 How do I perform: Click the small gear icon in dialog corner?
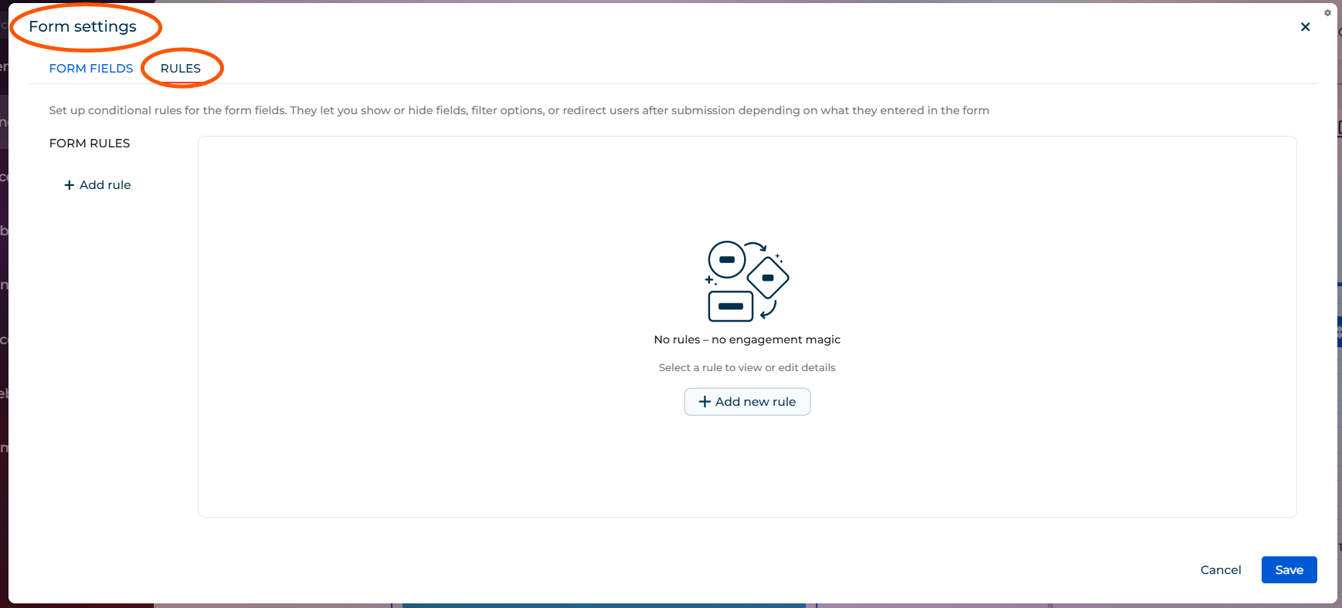pos(1327,13)
